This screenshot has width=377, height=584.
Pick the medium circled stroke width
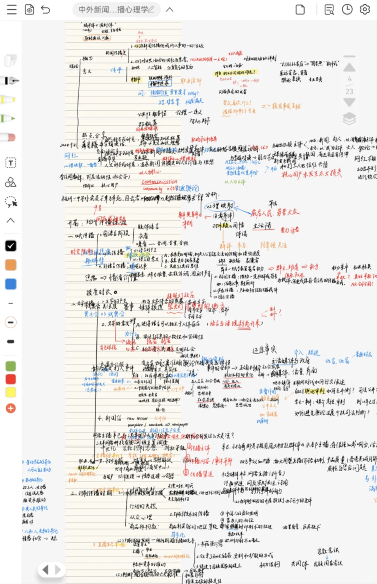point(11,322)
